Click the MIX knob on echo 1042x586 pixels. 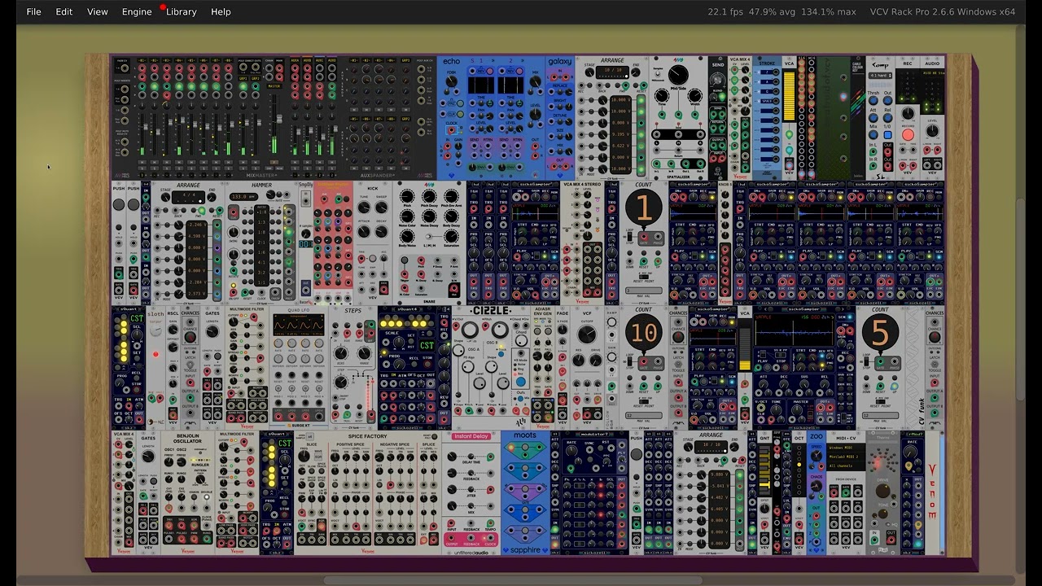coord(536,81)
